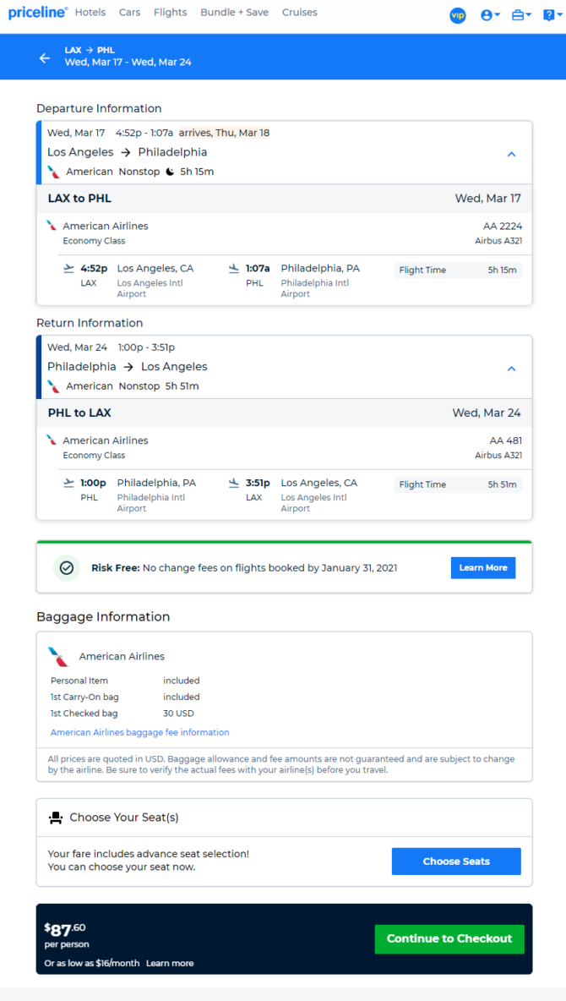This screenshot has width=566, height=1001.
Task: Collapse the Departure Information flight details
Action: pos(511,154)
